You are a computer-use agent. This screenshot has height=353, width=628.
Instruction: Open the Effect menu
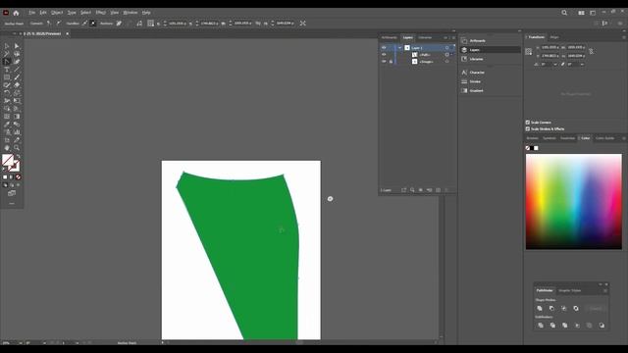click(x=100, y=13)
